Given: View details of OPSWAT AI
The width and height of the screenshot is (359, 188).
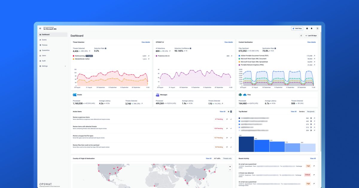Looking at the screenshot, I should click(229, 42).
